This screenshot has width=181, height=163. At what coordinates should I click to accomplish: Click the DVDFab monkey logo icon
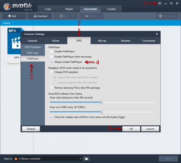click(x=7, y=7)
